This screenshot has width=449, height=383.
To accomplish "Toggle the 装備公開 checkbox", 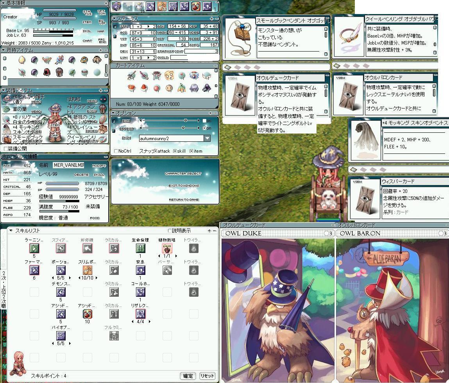I will coord(6,149).
